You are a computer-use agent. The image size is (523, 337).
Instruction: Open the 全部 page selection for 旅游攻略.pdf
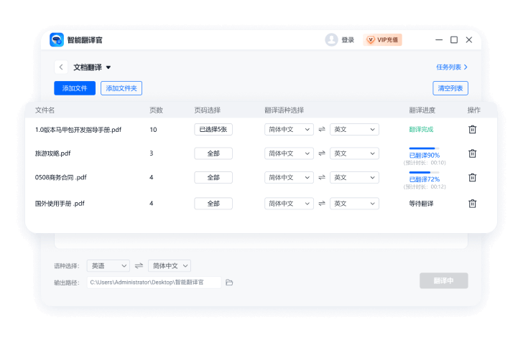pos(213,153)
